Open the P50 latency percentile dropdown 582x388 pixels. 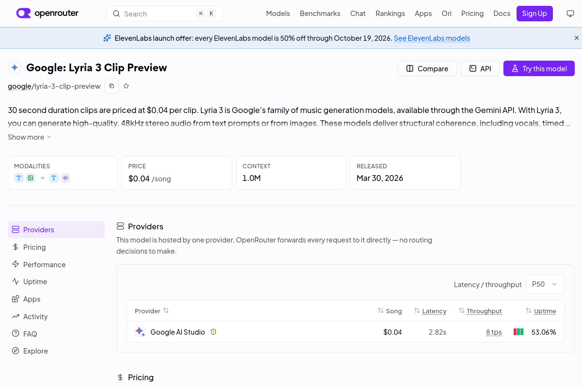point(545,284)
